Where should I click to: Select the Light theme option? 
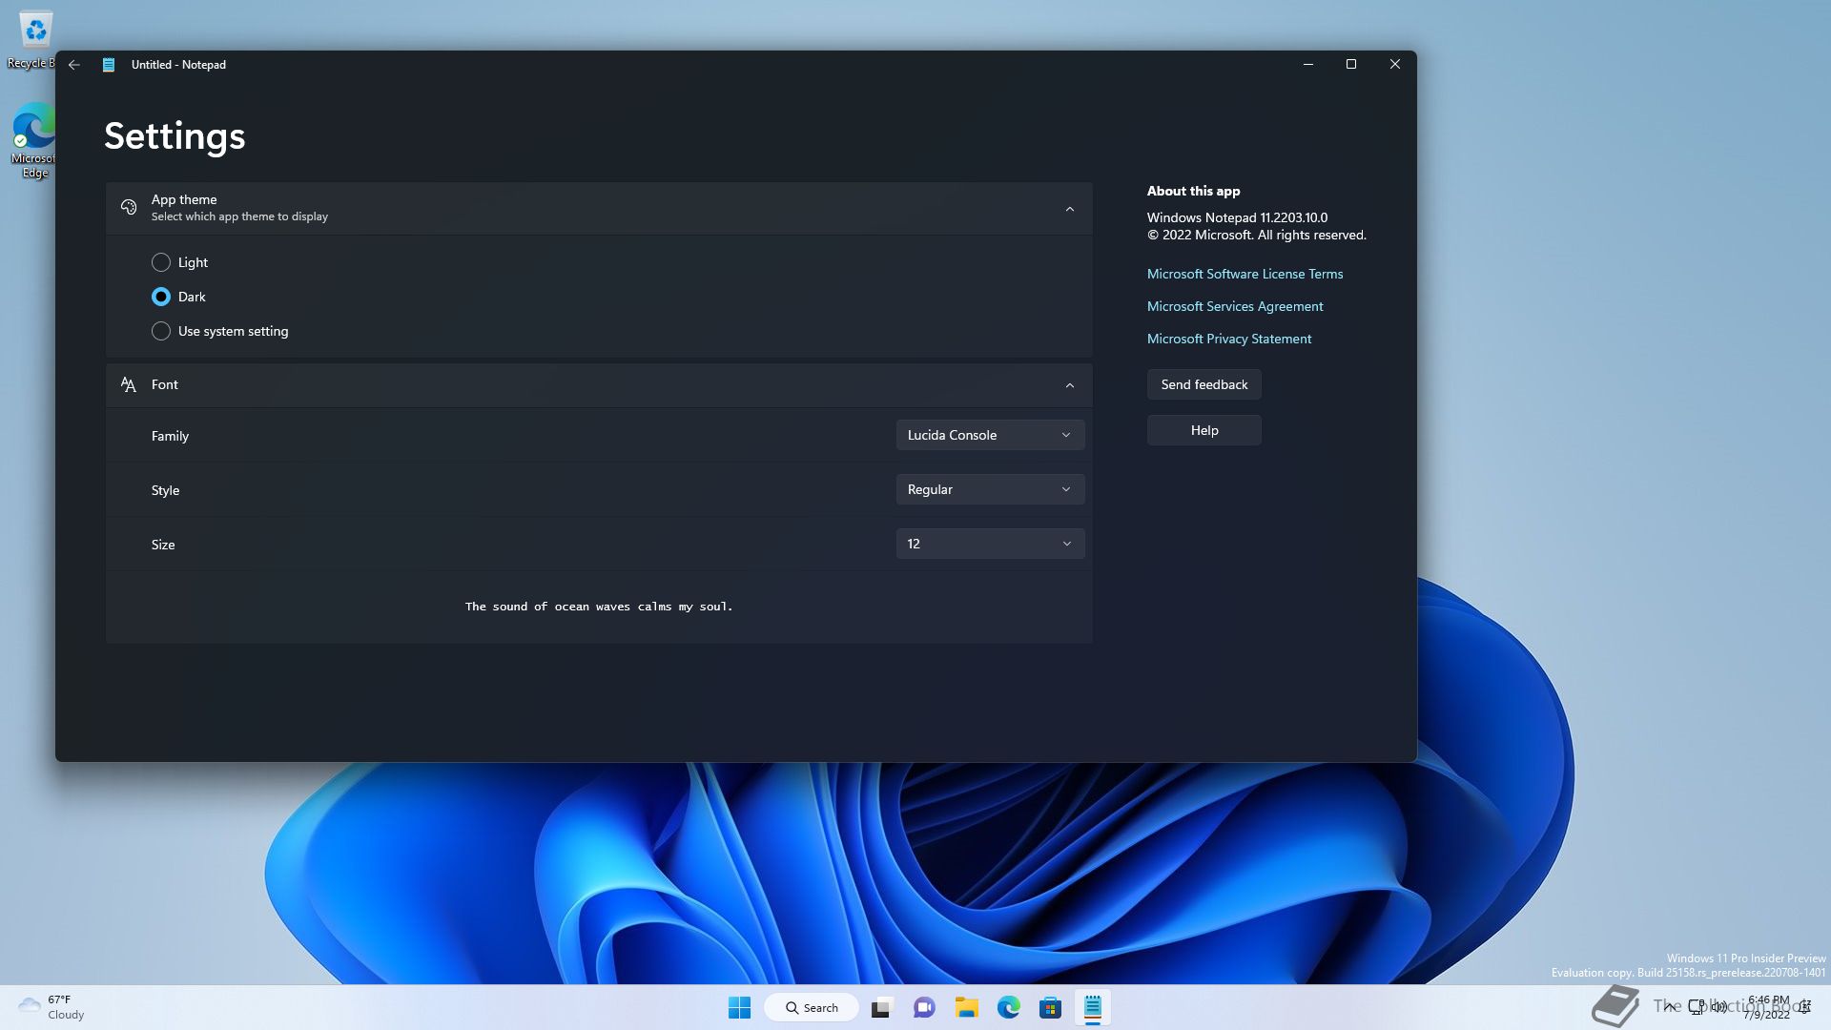pos(179,262)
